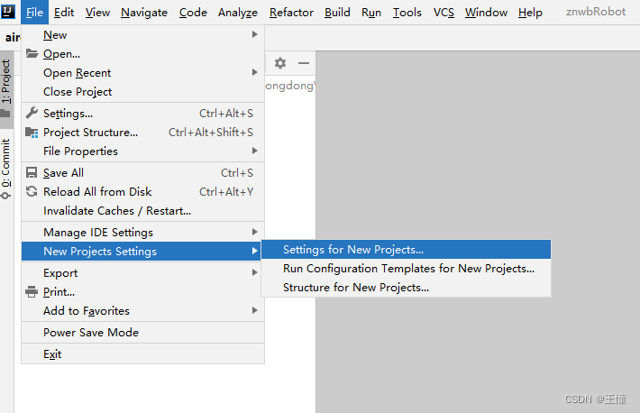The width and height of the screenshot is (640, 413).
Task: Open the Analyze menu
Action: pos(238,13)
